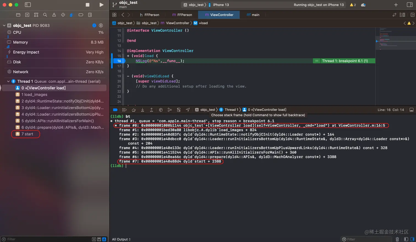This screenshot has width=416, height=242.
Task: Open the find navigator
Action: coord(45,15)
